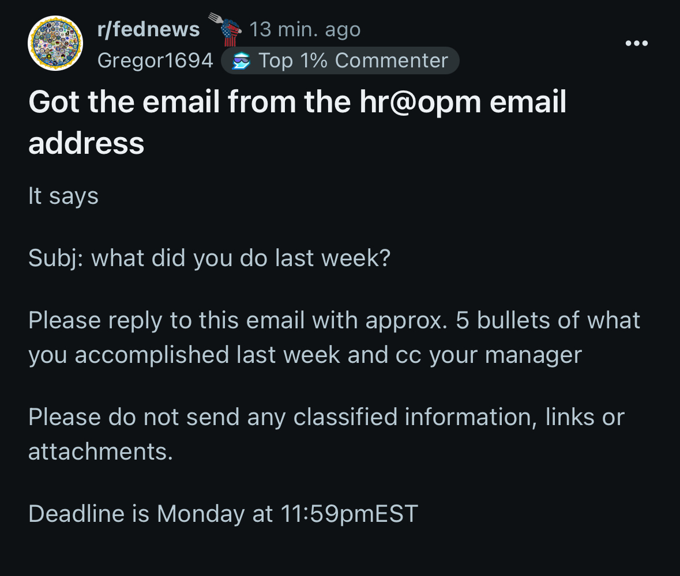Open the r/fednews community avatar

55,44
